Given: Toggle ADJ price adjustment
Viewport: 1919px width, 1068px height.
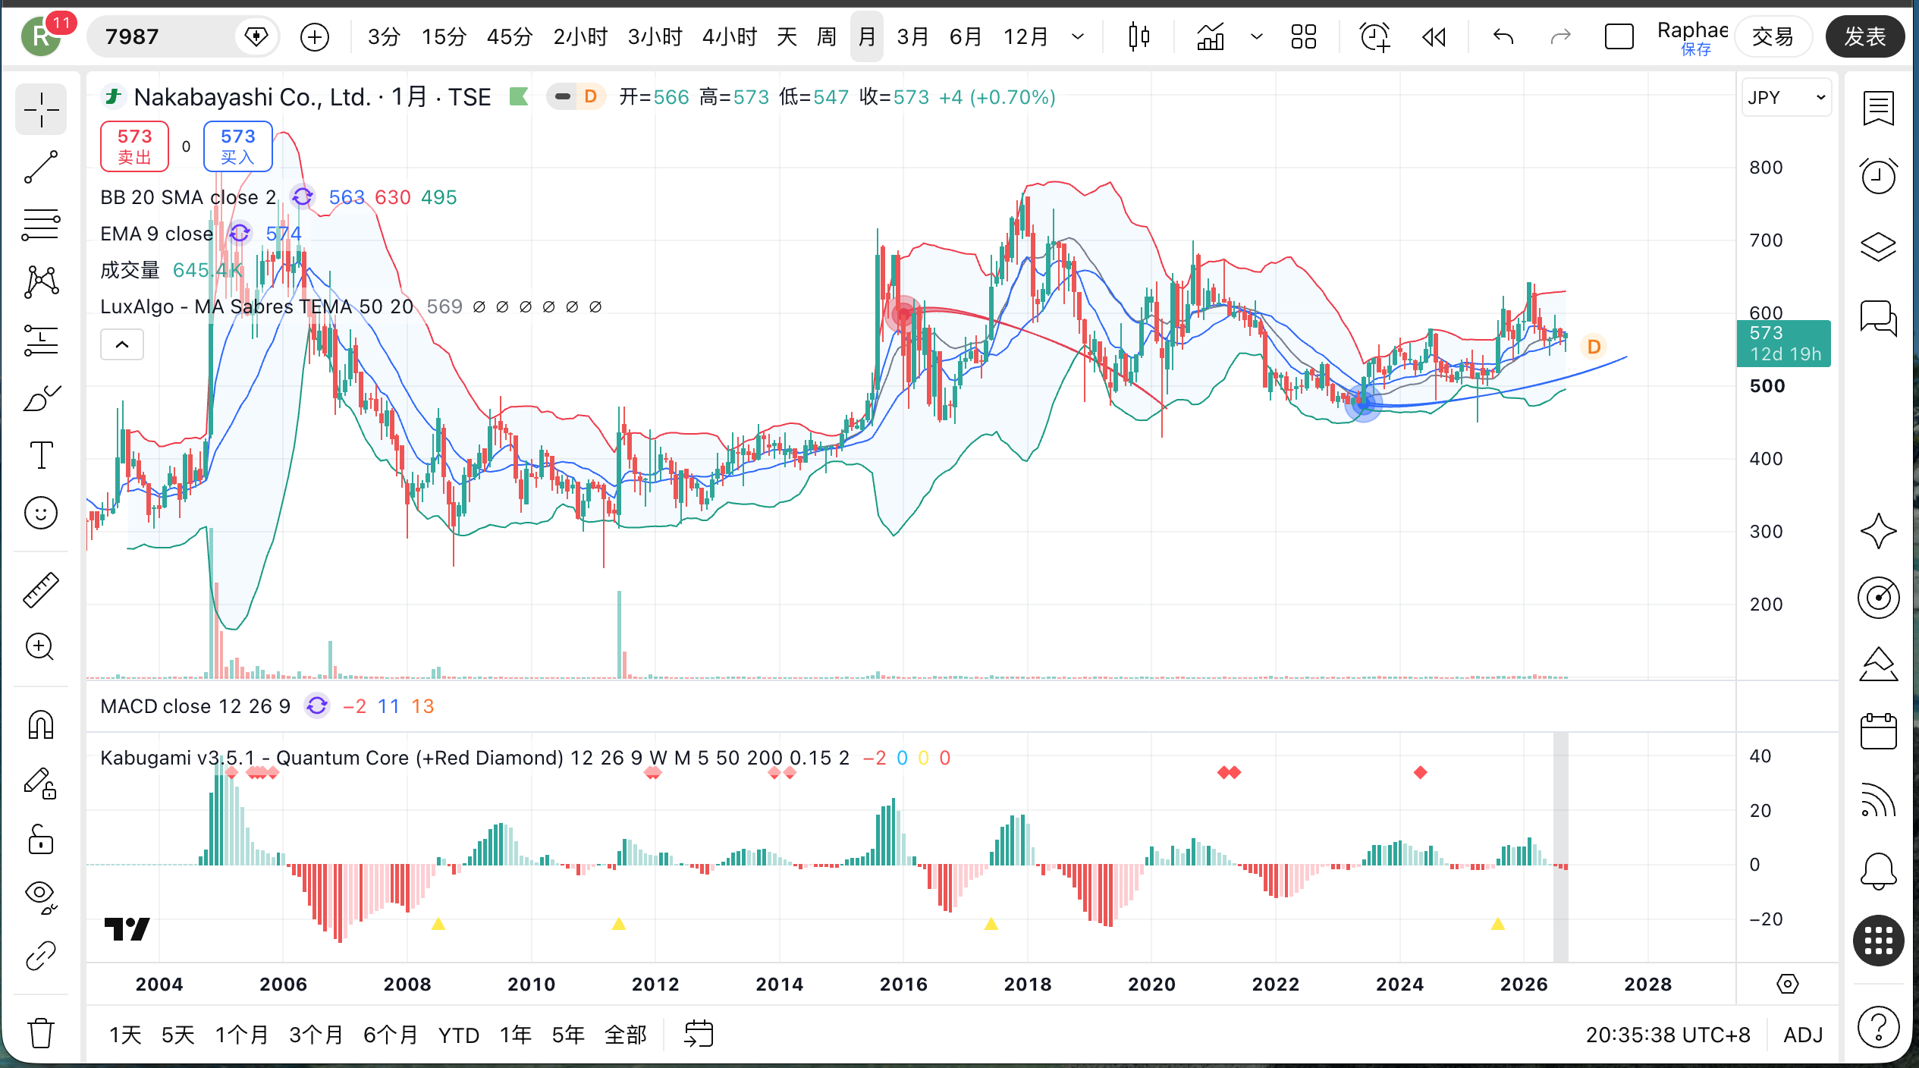Looking at the screenshot, I should [1803, 1035].
